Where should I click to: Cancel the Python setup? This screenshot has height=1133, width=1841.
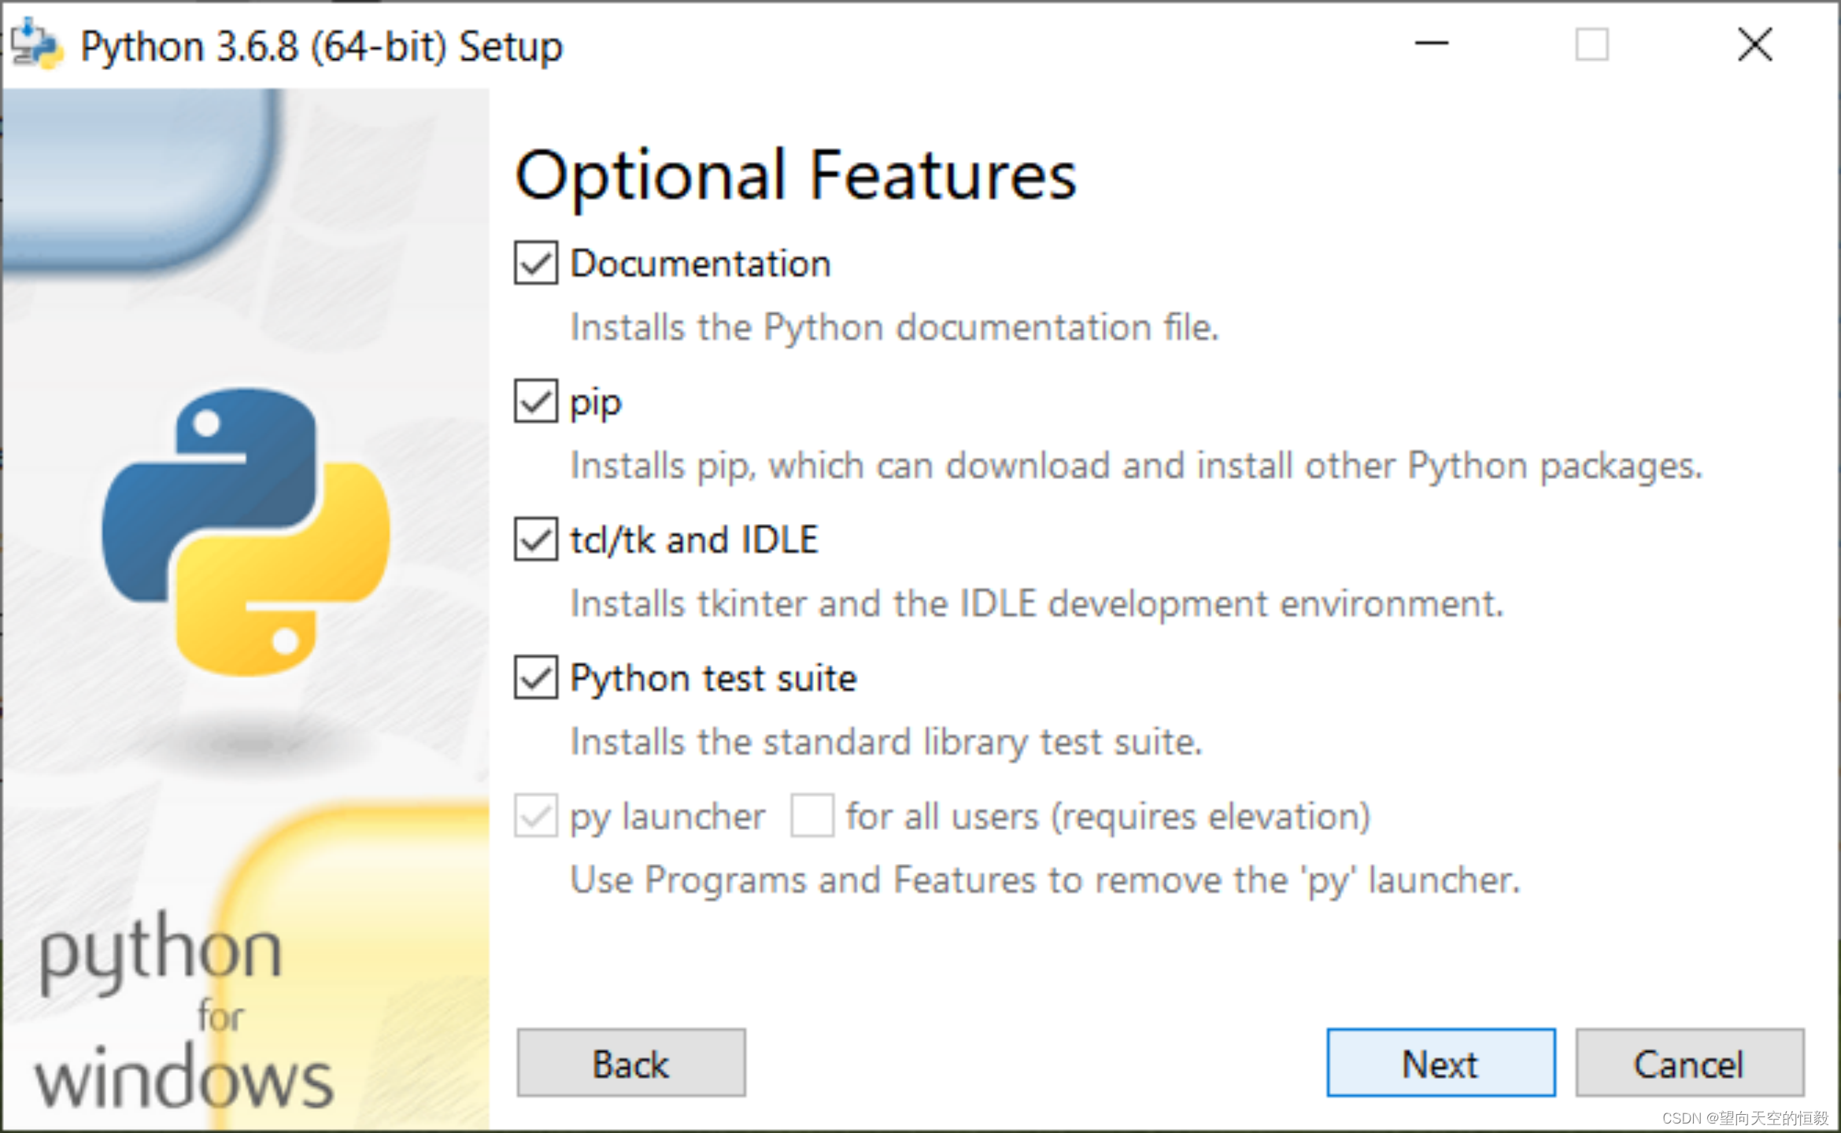[x=1690, y=1063]
